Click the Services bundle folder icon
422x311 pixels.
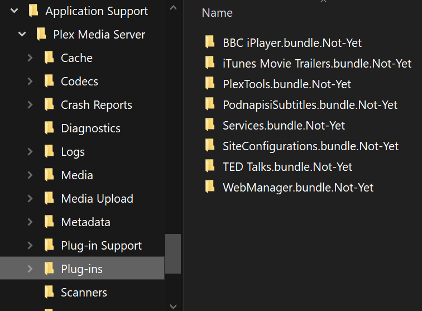click(x=210, y=125)
